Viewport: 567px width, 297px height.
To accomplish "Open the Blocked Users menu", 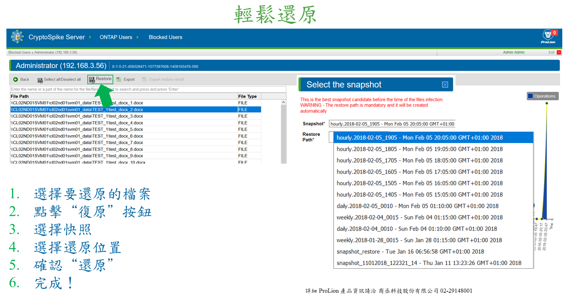I will tap(166, 37).
